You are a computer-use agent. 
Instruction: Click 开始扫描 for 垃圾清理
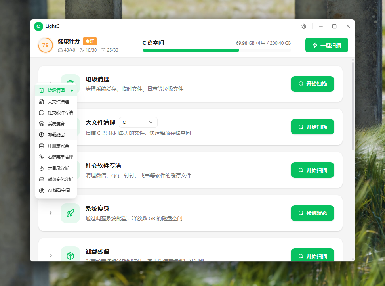[x=313, y=84]
